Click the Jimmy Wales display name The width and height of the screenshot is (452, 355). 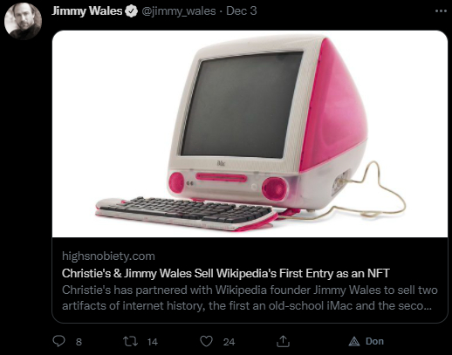[x=86, y=11]
